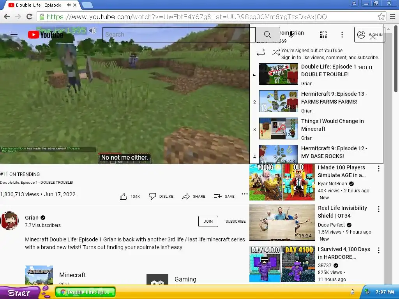Click the Double Life video title text

(x=37, y=182)
